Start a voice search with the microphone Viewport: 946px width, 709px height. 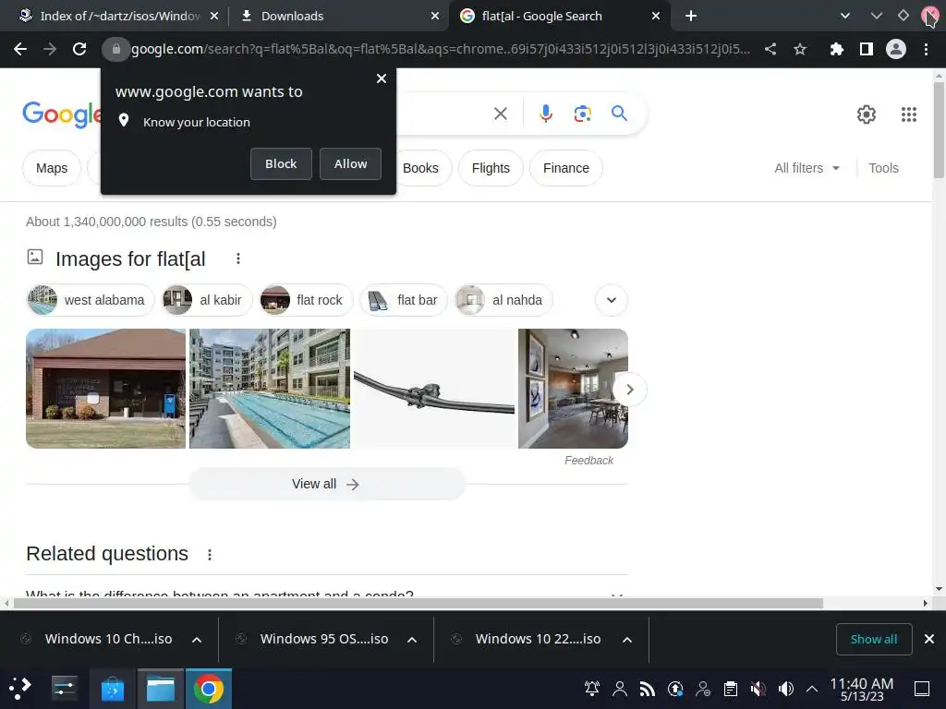tap(545, 114)
